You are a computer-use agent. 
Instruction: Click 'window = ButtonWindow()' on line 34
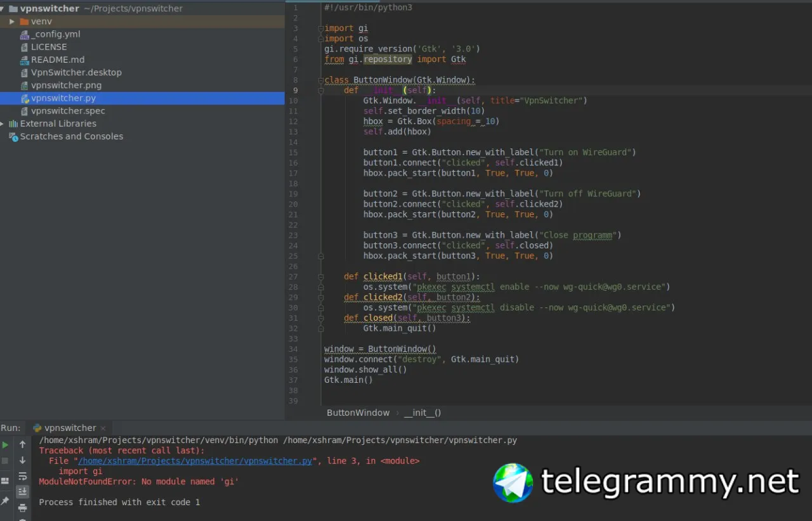[x=380, y=349]
